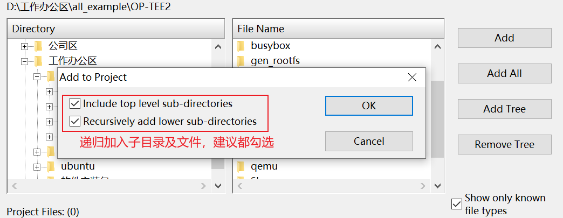Select the gen_rootfs entry in file list
This screenshot has width=563, height=218.
[276, 61]
